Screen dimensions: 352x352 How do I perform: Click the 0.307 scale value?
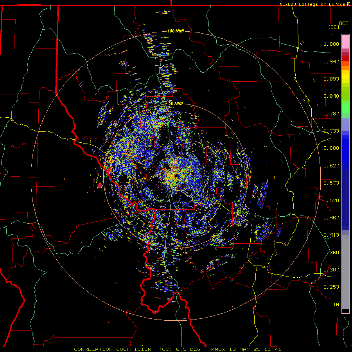331,270
